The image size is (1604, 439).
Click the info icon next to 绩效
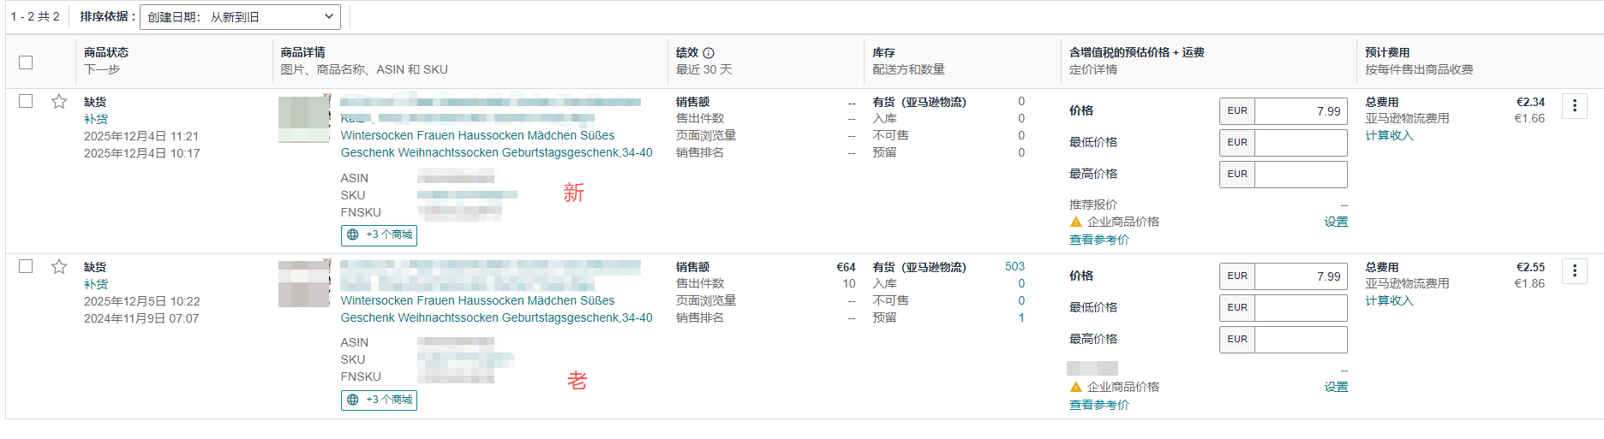(709, 53)
